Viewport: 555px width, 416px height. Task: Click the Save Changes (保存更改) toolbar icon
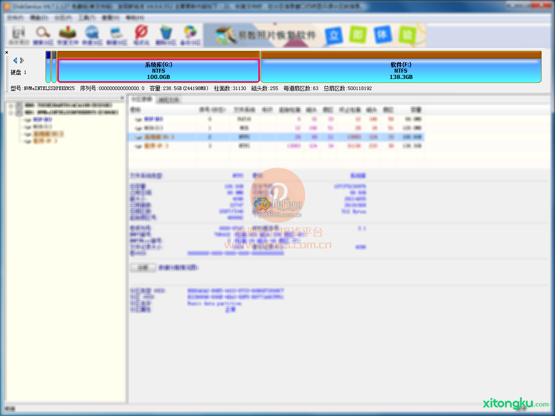19,36
